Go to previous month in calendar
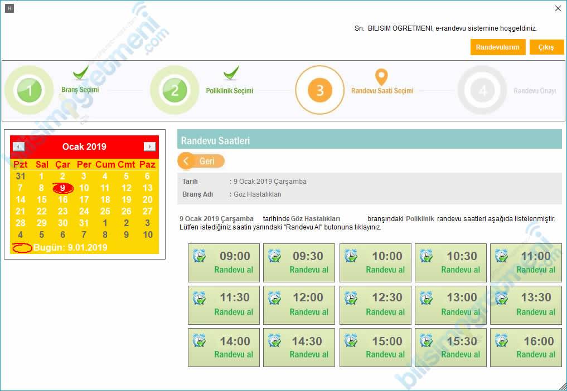The width and height of the screenshot is (567, 391). pyautogui.click(x=19, y=146)
